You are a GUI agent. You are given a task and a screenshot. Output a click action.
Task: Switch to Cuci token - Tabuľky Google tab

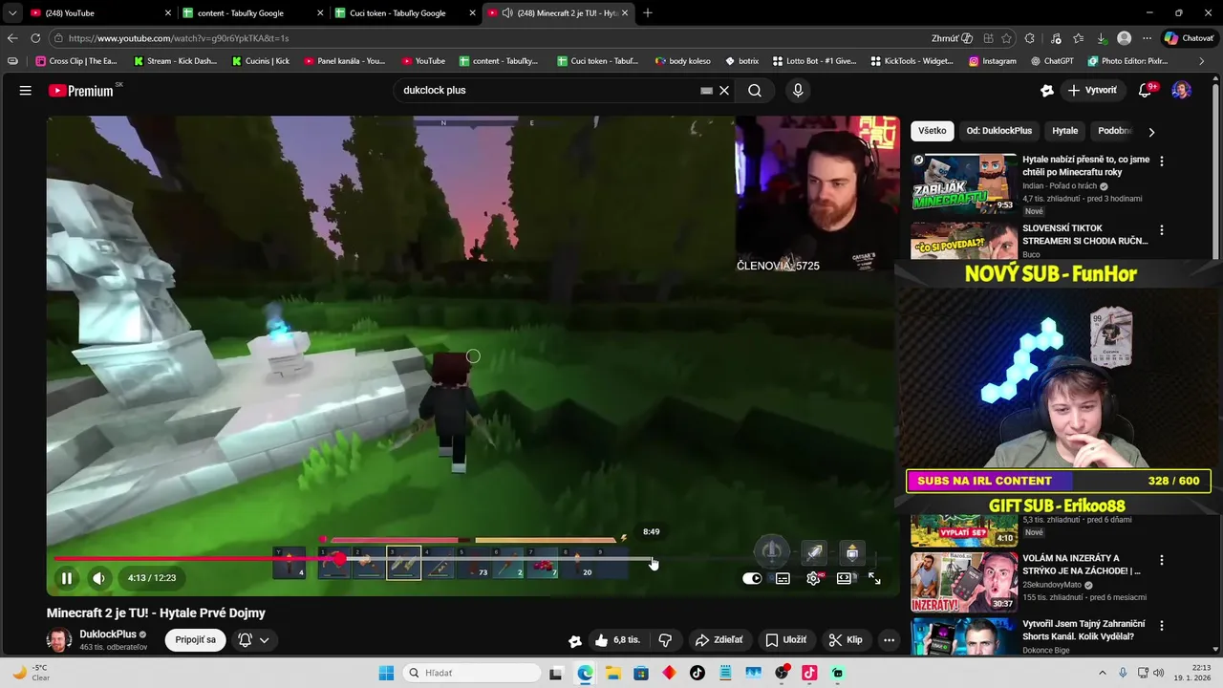click(405, 13)
